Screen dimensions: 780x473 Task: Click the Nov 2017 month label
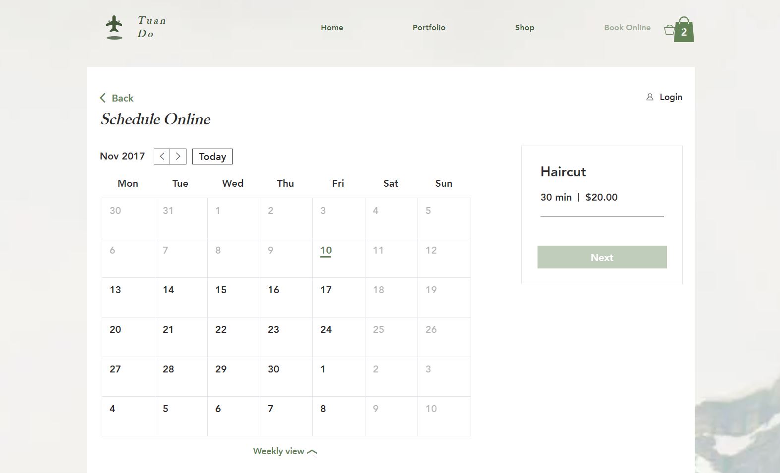pyautogui.click(x=122, y=156)
